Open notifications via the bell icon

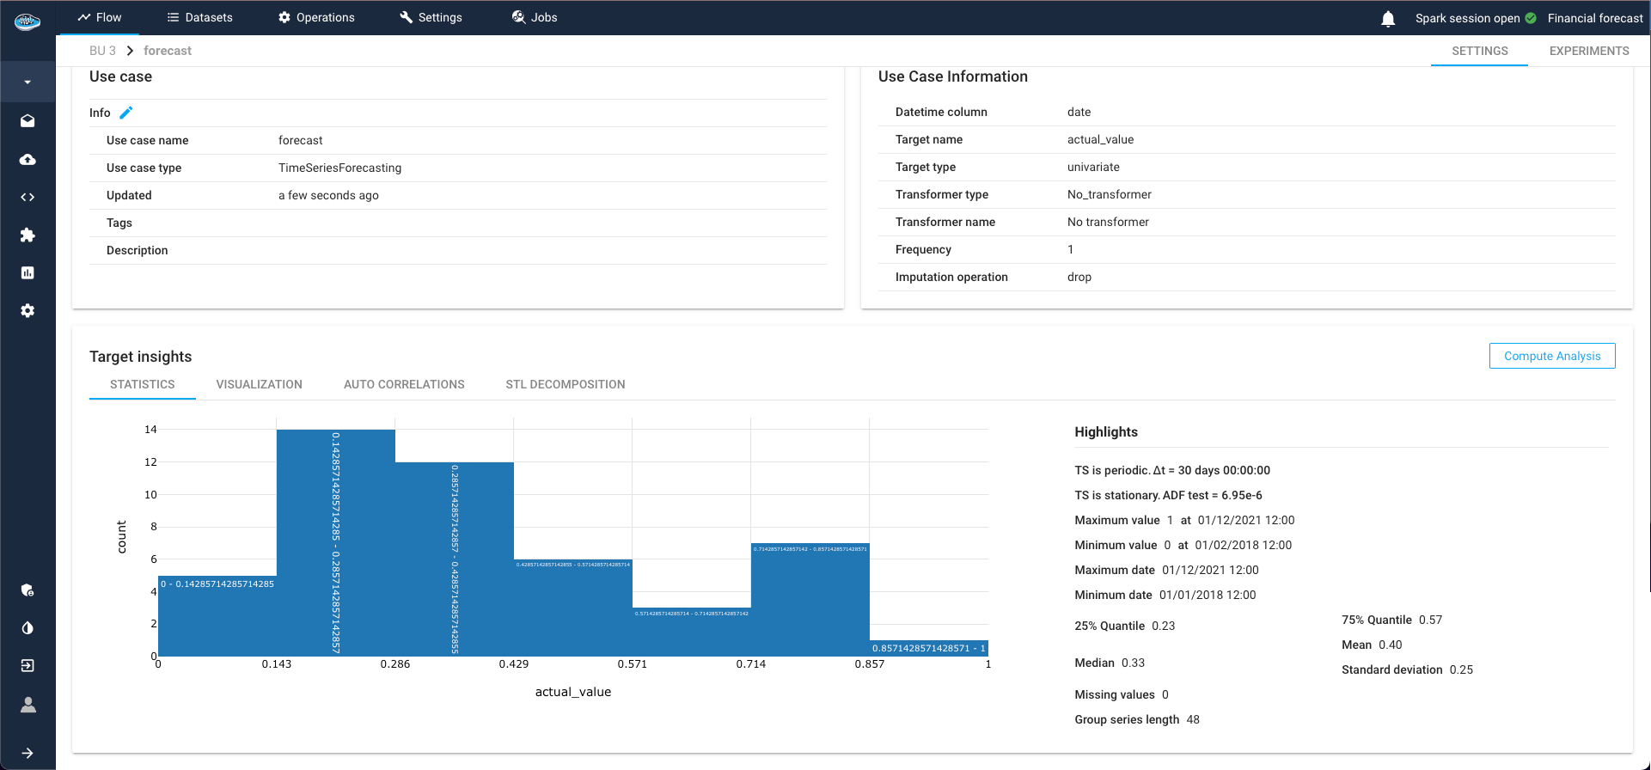1387,18
